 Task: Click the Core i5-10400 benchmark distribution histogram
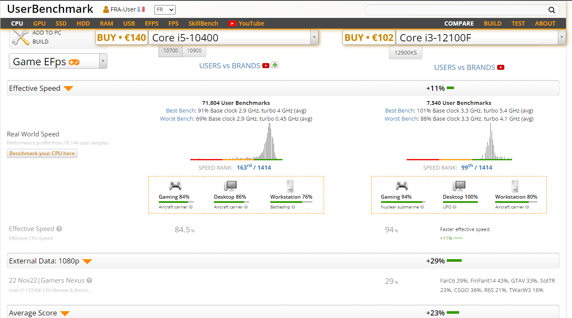pos(236,142)
